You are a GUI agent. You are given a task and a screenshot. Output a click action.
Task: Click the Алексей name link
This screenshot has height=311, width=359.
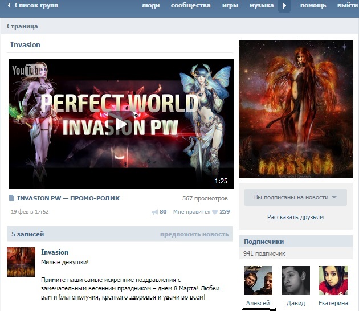(258, 303)
